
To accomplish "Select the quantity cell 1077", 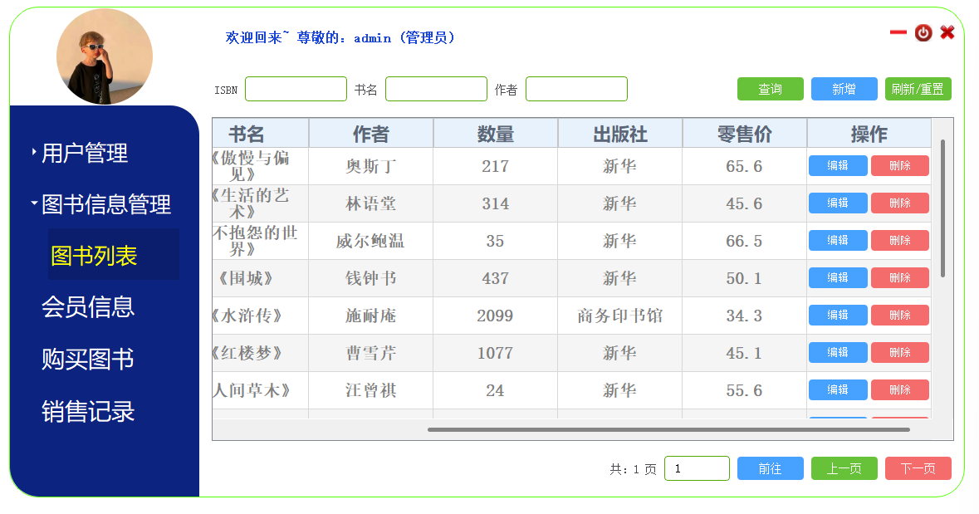I will (495, 353).
